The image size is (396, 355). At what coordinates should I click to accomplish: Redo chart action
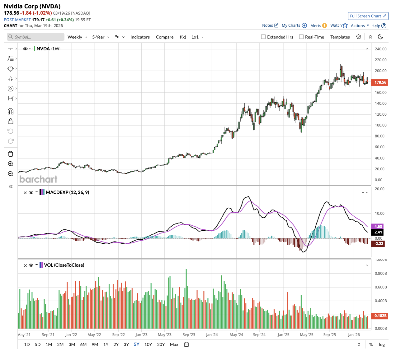(11, 141)
